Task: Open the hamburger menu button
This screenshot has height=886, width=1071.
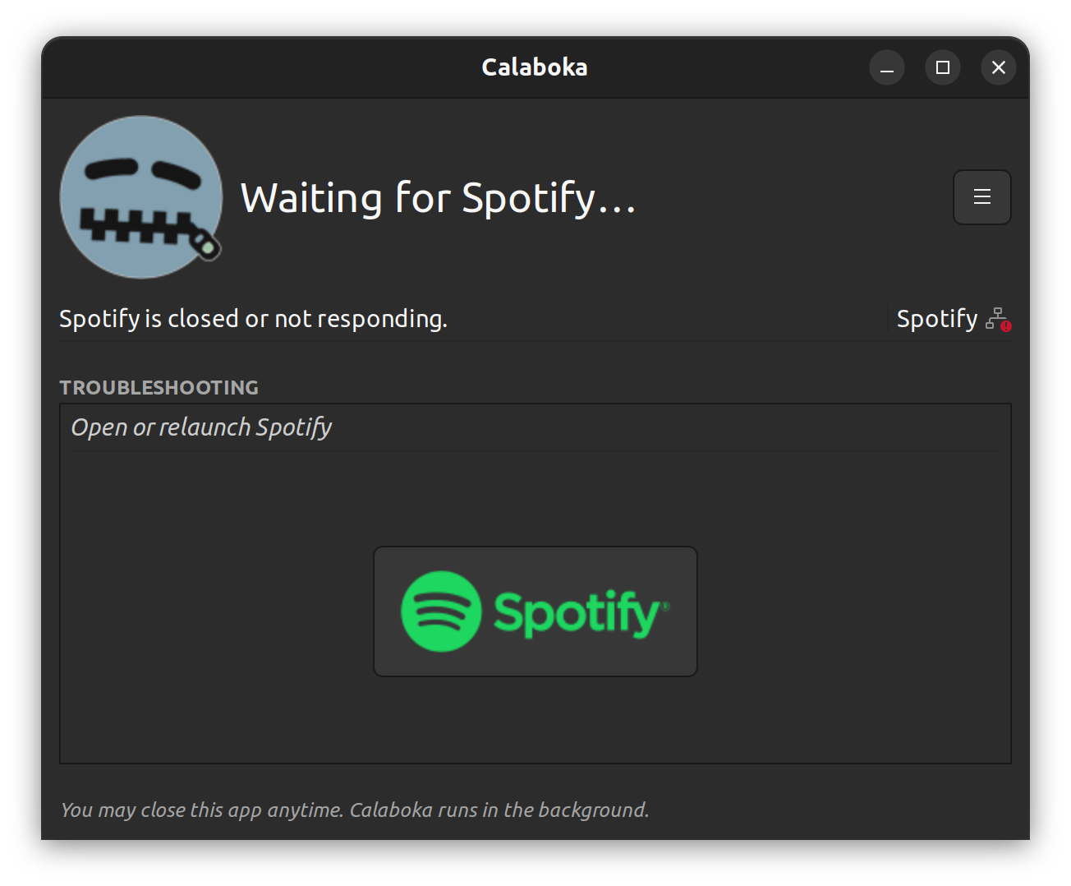Action: [981, 197]
